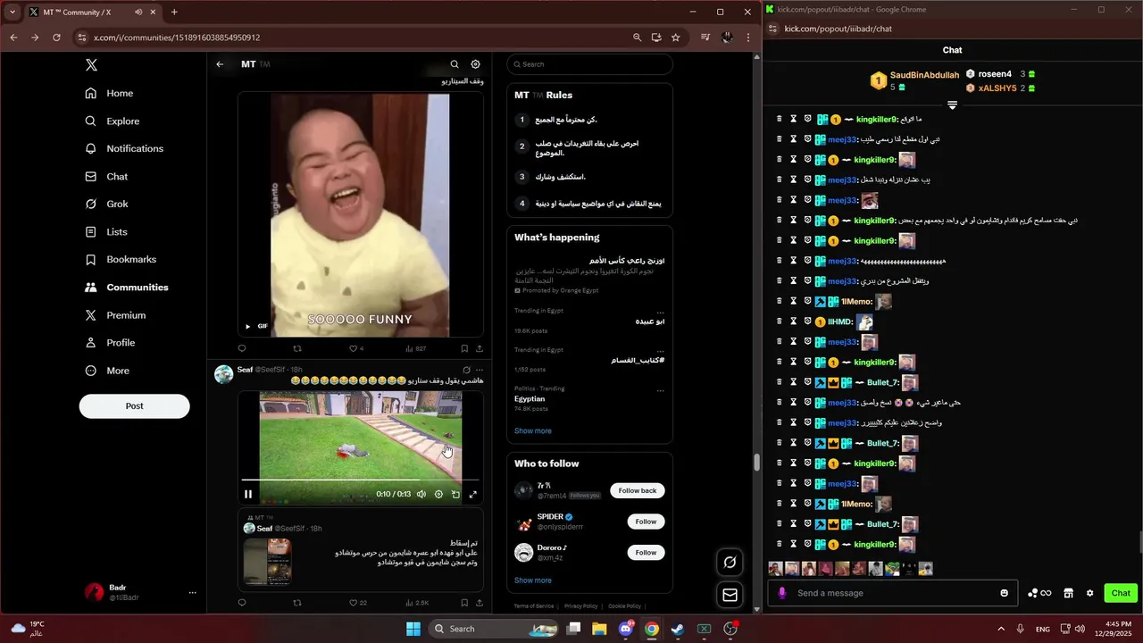
Task: Open Notifications in X sidebar
Action: pos(124,148)
